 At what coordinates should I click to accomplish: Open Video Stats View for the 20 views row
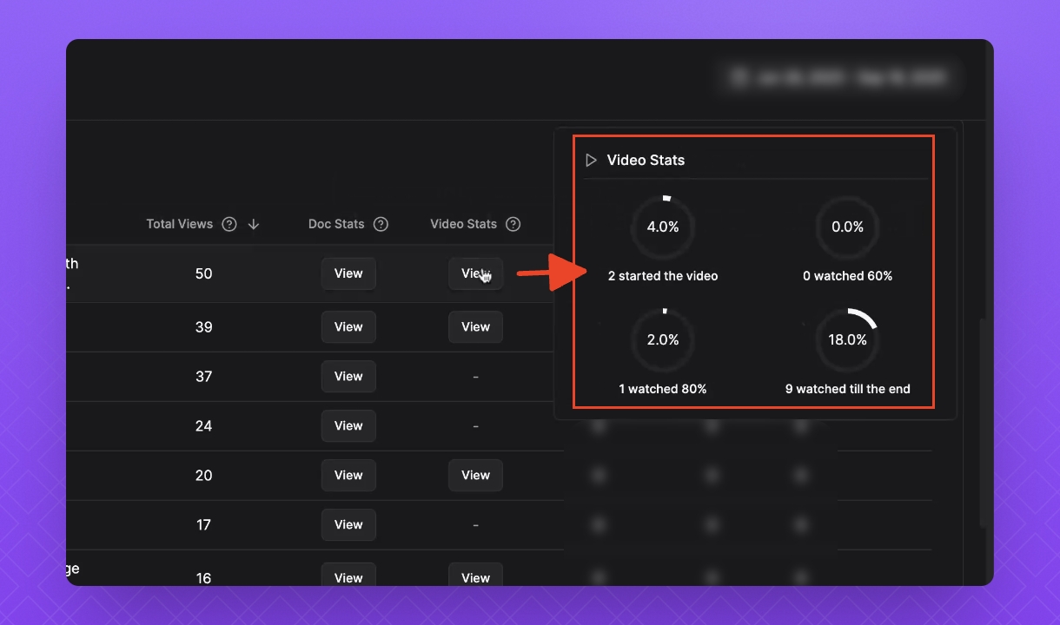(x=475, y=476)
